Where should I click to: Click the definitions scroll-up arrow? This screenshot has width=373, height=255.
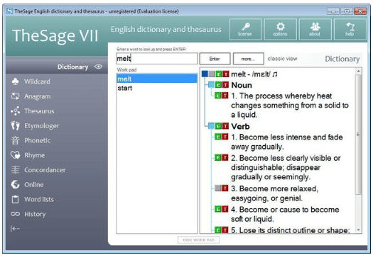point(358,71)
